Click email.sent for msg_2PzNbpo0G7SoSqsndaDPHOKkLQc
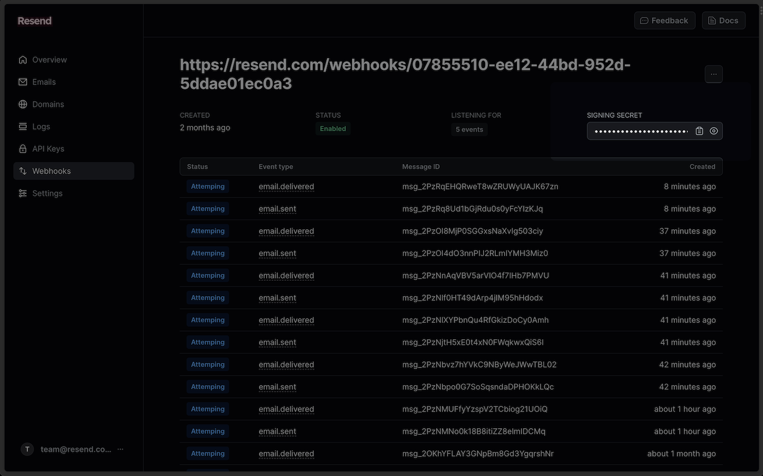The width and height of the screenshot is (763, 476). pos(277,387)
